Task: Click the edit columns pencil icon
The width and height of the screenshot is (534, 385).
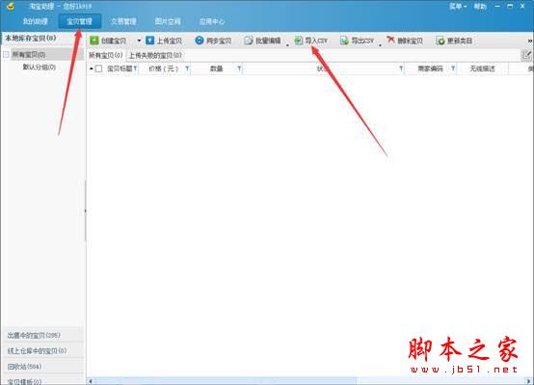Action: click(x=527, y=55)
